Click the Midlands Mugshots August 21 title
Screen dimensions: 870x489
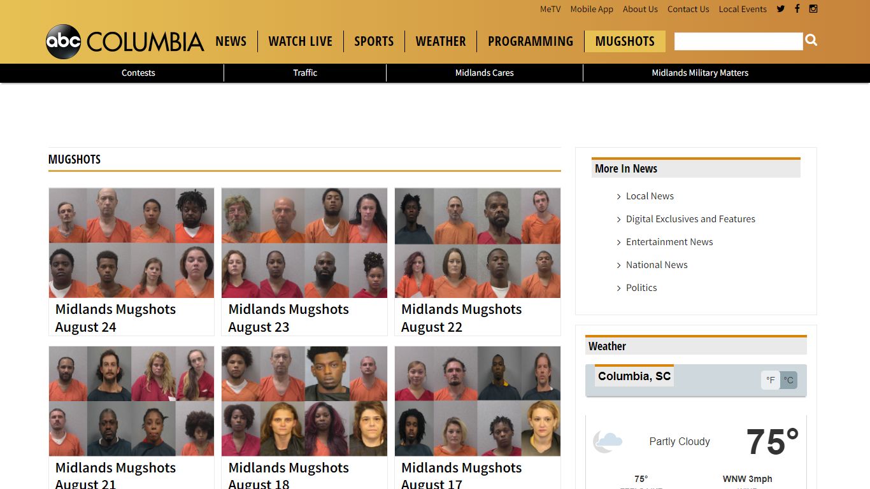coord(115,475)
